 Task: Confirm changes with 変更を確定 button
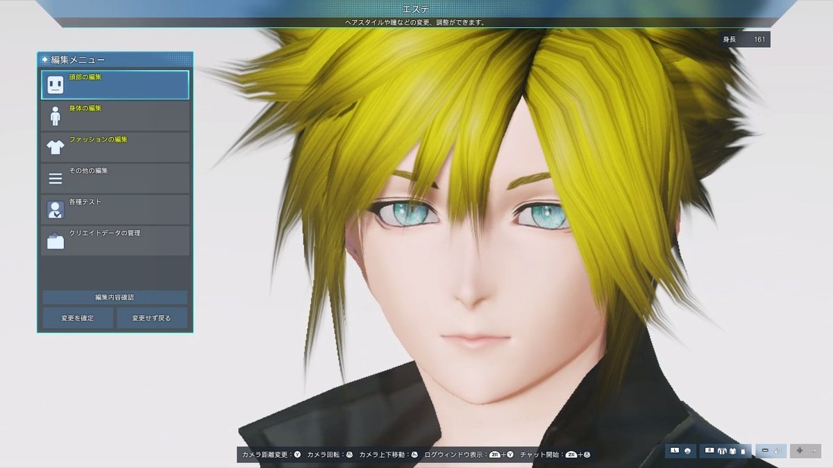click(77, 318)
